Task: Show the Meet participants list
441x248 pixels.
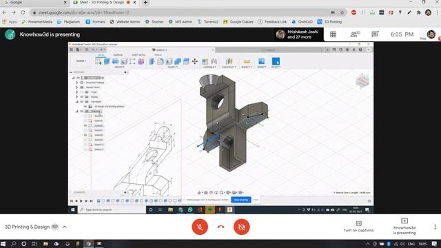Action: pos(355,34)
